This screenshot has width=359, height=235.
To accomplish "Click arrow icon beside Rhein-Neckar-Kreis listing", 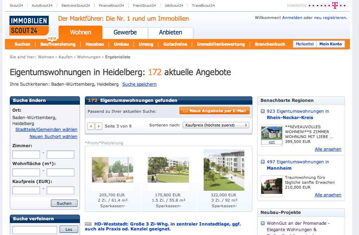I will tap(263, 111).
